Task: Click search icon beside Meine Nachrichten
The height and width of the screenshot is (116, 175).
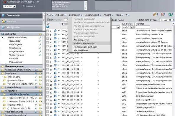Action: tap(40, 38)
